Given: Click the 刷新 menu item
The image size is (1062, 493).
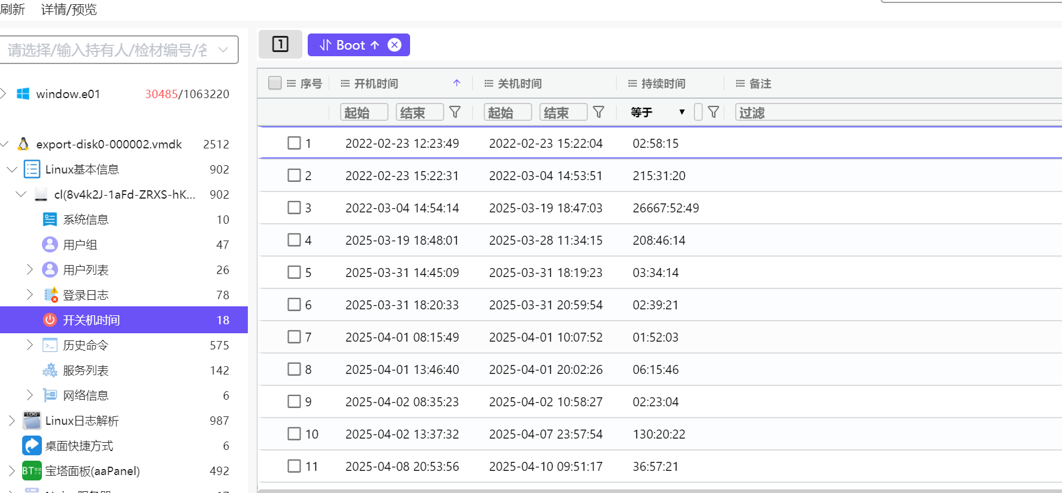Looking at the screenshot, I should [13, 9].
